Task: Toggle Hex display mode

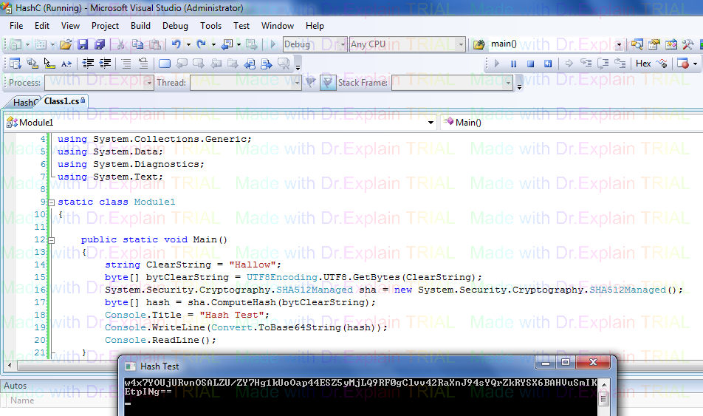Action: pos(643,64)
